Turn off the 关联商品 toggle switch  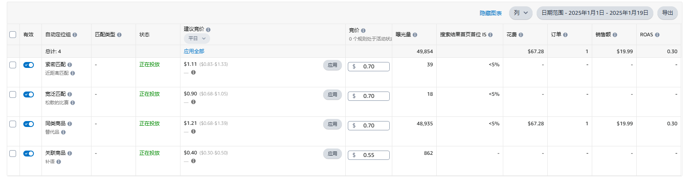point(29,154)
